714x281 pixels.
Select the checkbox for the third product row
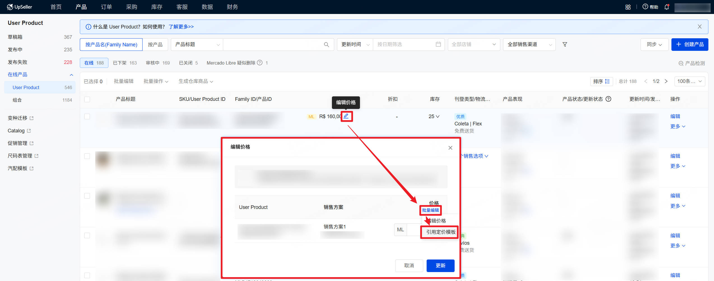point(87,196)
